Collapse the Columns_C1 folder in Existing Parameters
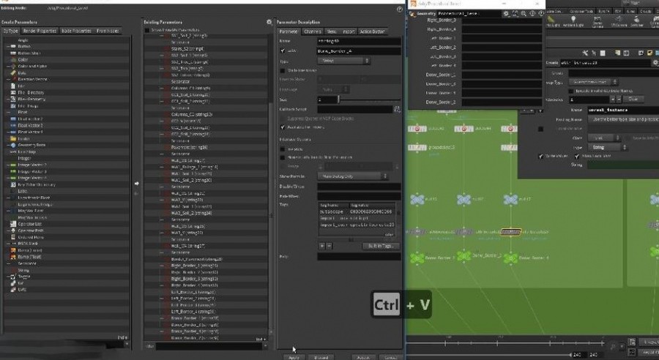Viewport: 659px width, 360px height. (x=162, y=89)
